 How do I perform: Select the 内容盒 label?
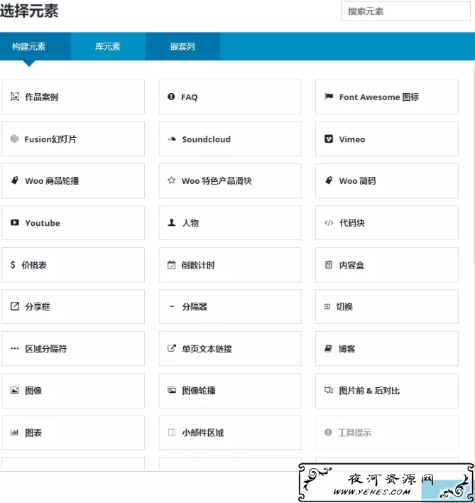pos(351,265)
